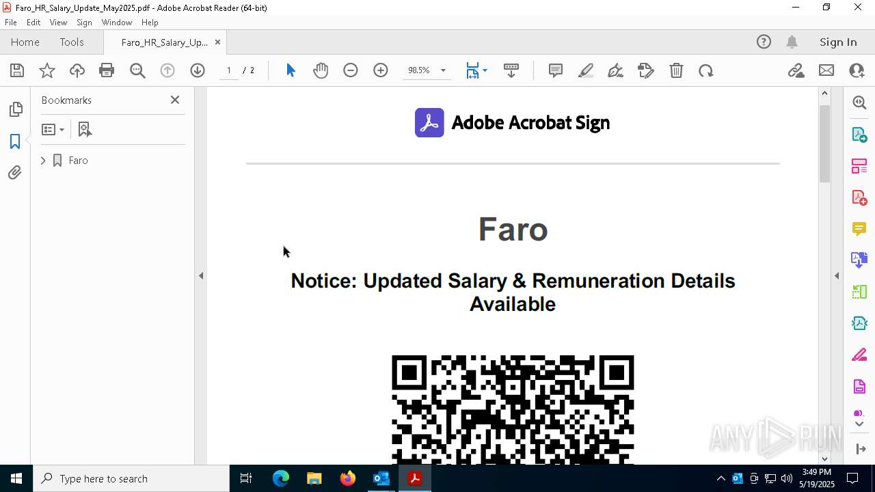This screenshot has width=875, height=492.
Task: Switch to the Home tab
Action: [x=25, y=42]
